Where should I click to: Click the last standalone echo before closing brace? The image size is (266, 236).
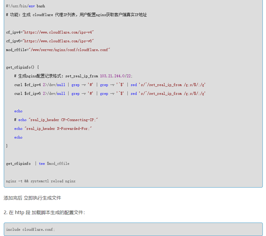[18, 137]
